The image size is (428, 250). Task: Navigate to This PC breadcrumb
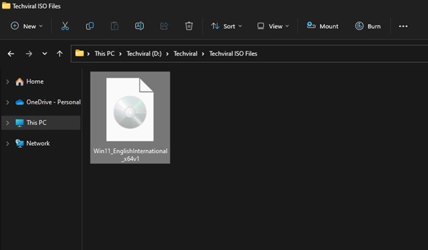[104, 53]
